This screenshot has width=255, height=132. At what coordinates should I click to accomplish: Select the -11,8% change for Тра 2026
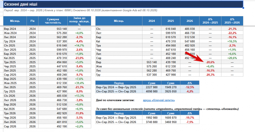coord(79,113)
